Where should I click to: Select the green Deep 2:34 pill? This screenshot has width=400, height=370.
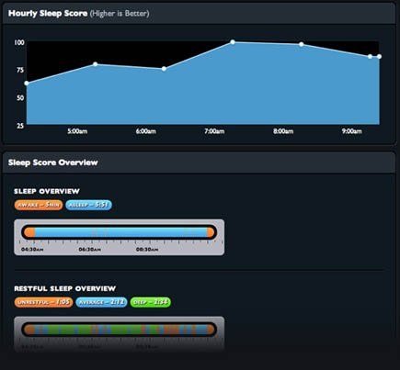point(151,302)
